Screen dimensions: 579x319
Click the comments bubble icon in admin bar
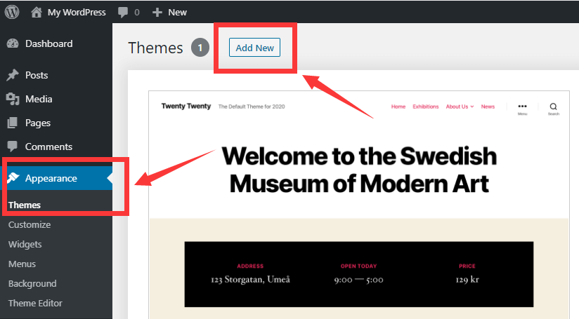pyautogui.click(x=123, y=13)
